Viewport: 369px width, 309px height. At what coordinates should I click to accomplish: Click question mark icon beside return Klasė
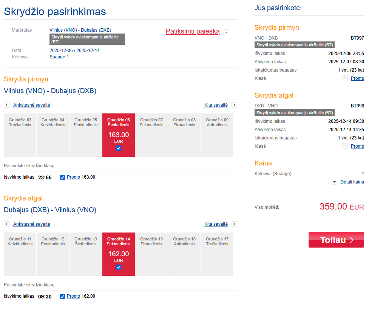344,146
